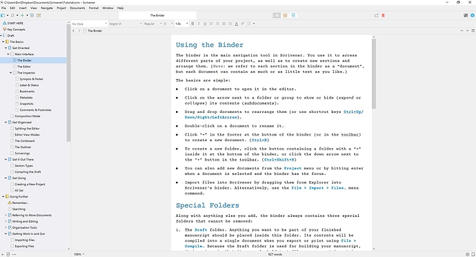
Task: Collapse The Basics folder
Action: 3,42
